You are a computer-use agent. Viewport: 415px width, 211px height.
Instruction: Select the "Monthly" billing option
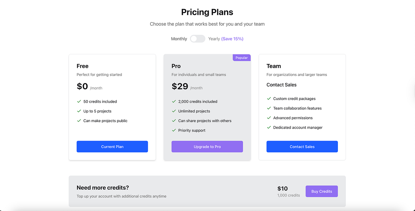(179, 39)
